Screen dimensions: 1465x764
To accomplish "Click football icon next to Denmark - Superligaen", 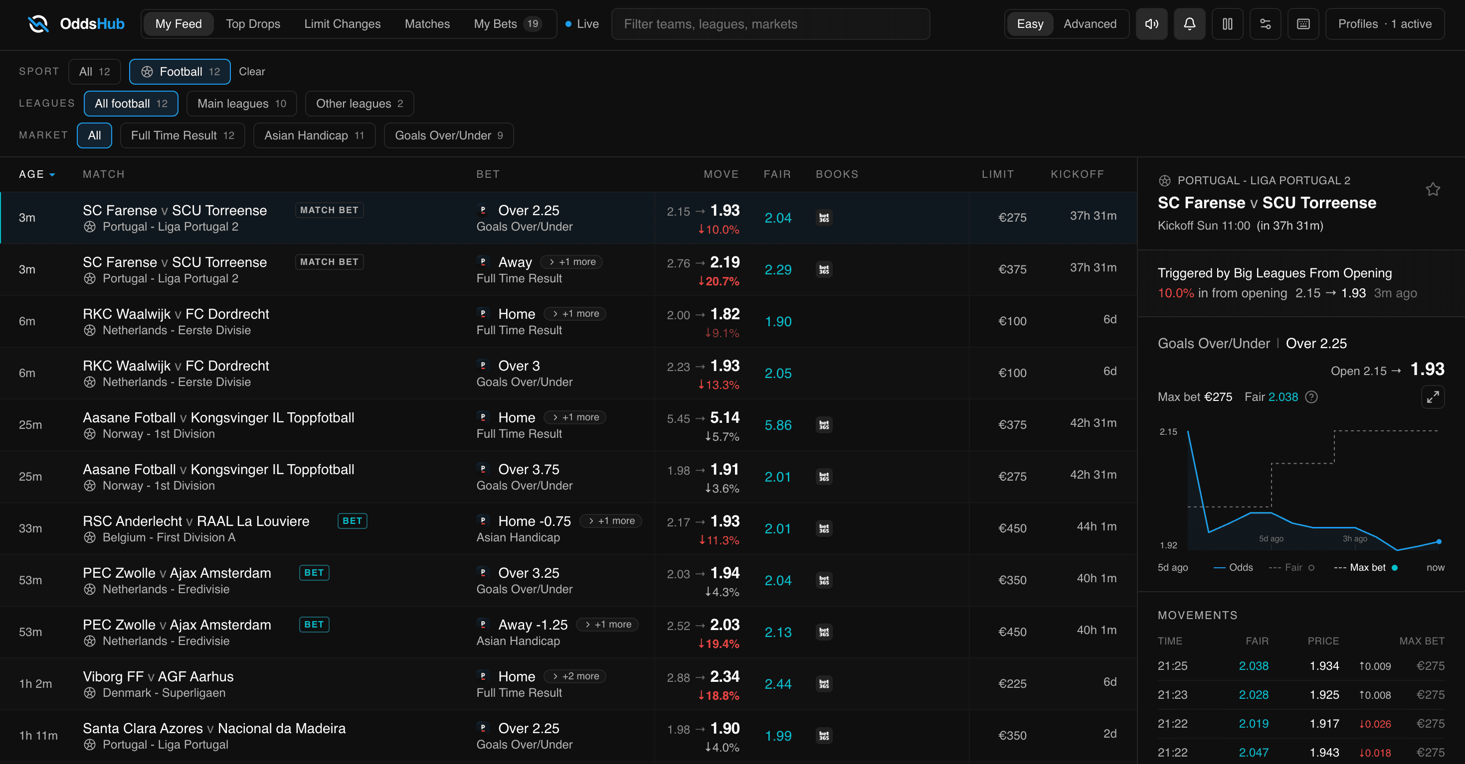I will tap(89, 693).
